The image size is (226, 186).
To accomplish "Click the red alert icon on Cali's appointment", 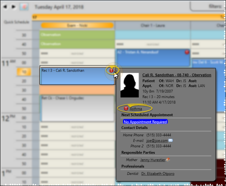I will (x=111, y=70).
